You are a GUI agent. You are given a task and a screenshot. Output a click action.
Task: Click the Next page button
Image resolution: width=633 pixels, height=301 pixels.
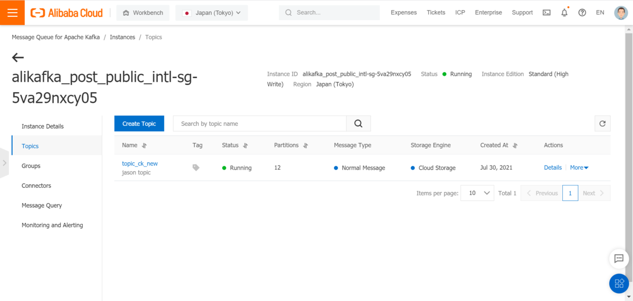tap(594, 193)
